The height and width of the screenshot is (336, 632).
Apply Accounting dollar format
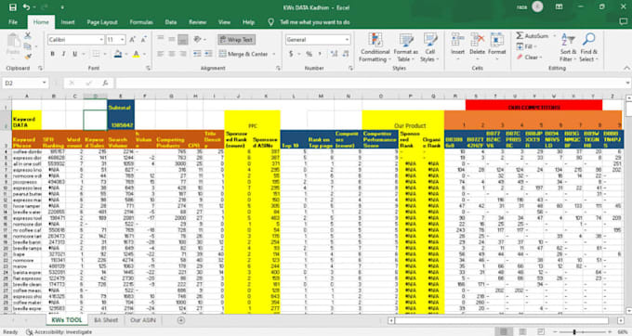[x=291, y=54]
